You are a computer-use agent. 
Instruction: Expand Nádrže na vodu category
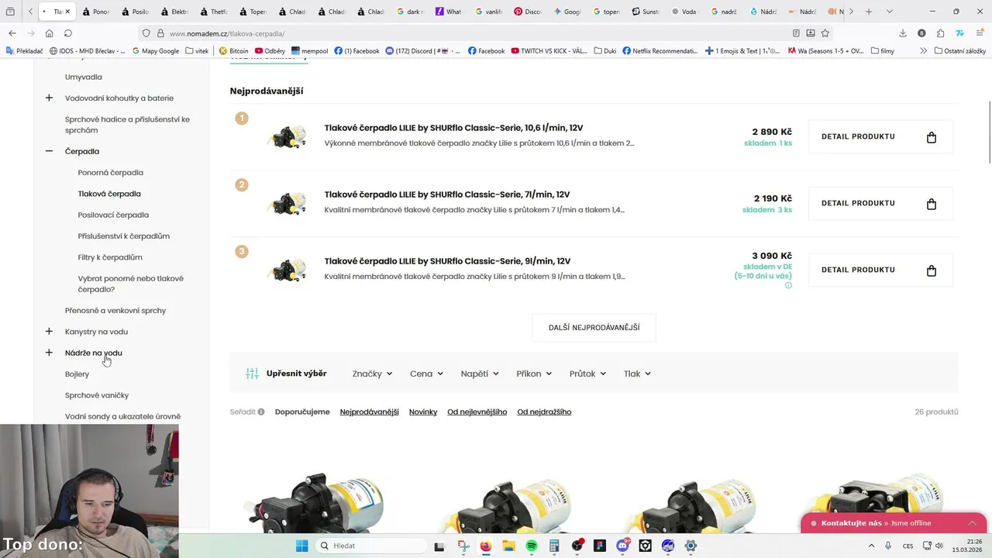point(49,353)
